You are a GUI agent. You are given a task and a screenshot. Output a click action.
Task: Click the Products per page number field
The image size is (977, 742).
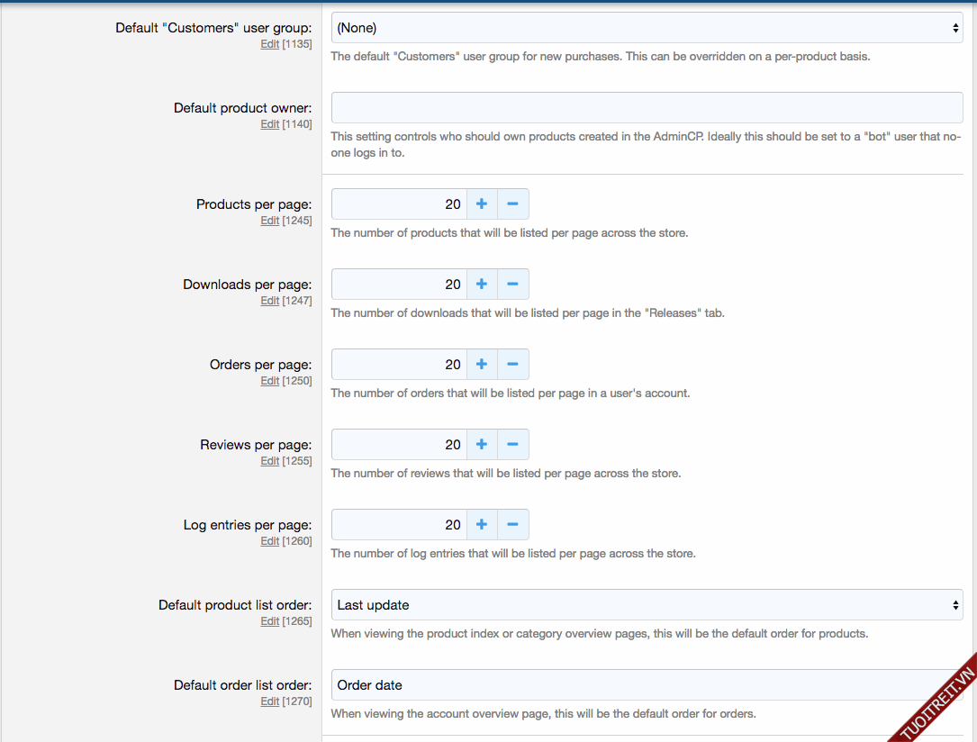tap(399, 204)
